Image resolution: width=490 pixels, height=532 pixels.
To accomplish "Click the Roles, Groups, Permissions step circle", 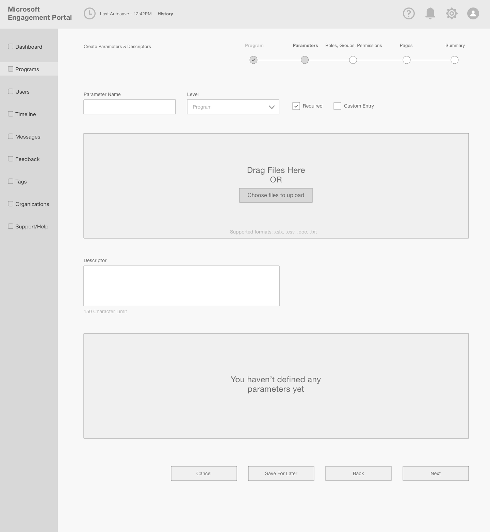I will coord(353,60).
